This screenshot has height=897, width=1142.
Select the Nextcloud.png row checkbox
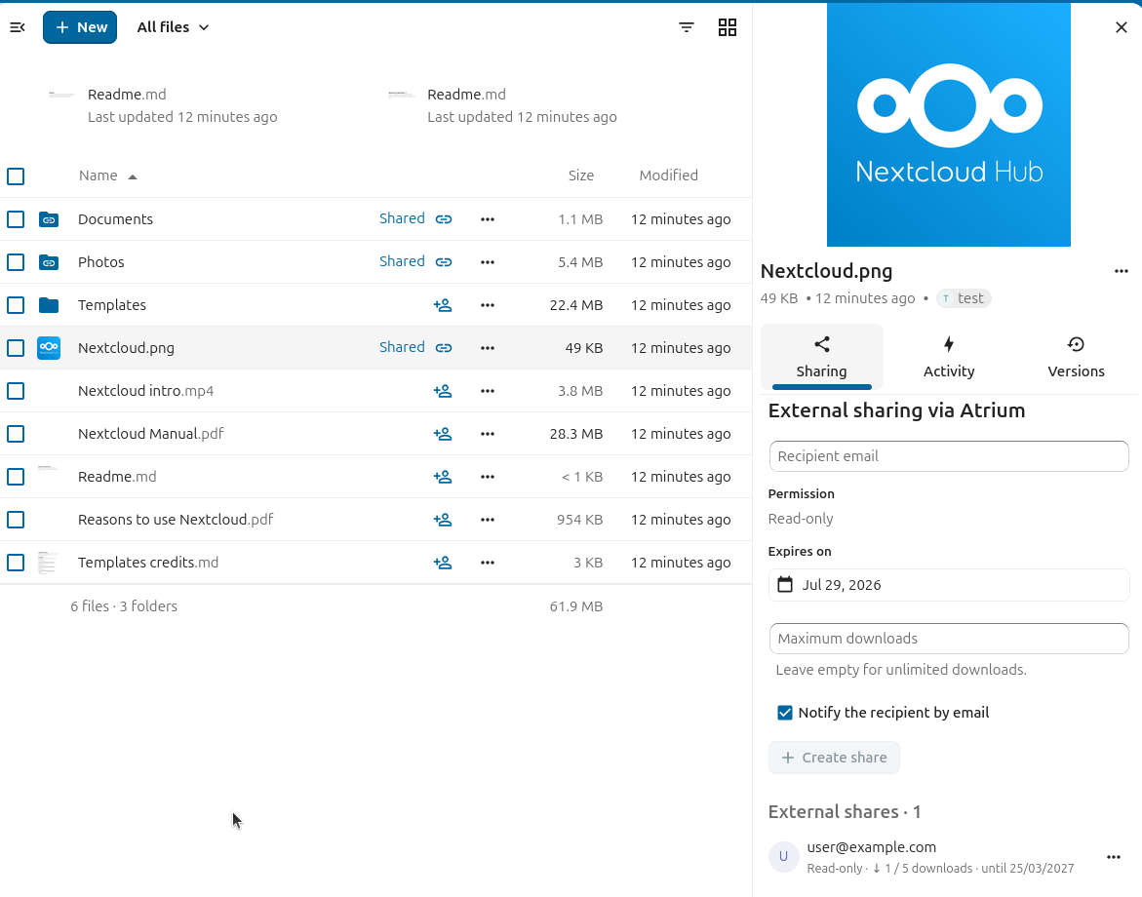pyautogui.click(x=16, y=348)
